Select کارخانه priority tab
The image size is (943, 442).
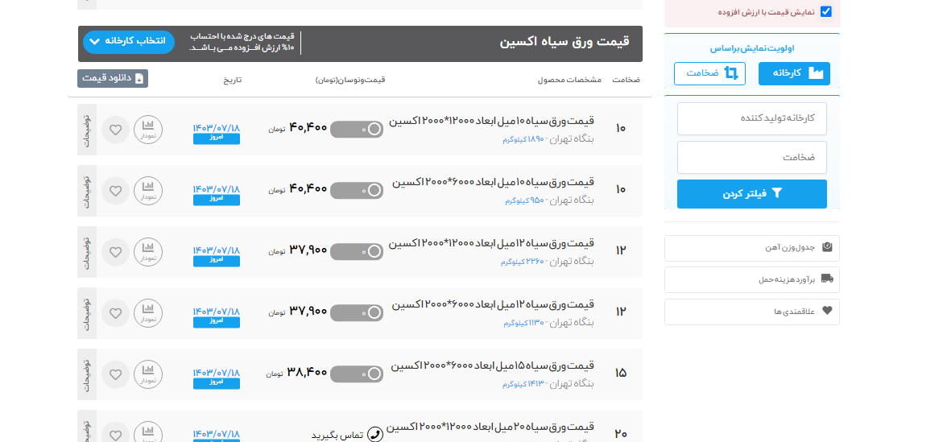pyautogui.click(x=793, y=73)
